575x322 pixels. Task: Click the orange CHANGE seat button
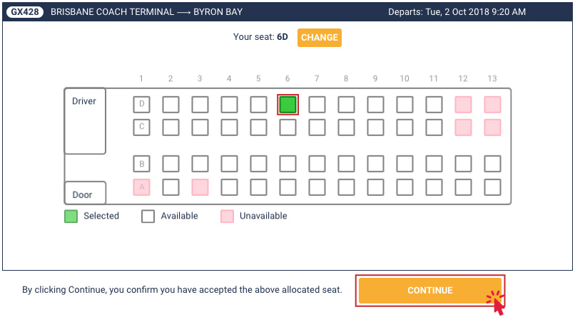coord(320,37)
